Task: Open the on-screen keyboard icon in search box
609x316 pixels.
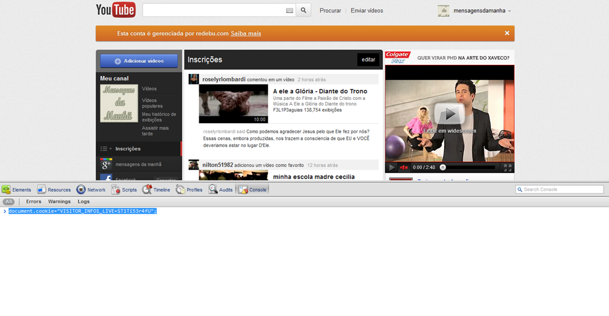Action: (290, 11)
